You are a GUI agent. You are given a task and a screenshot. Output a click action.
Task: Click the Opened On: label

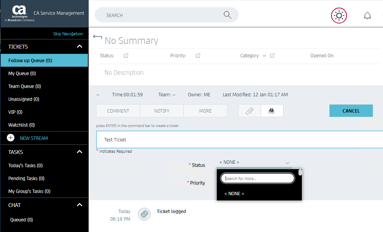[322, 55]
